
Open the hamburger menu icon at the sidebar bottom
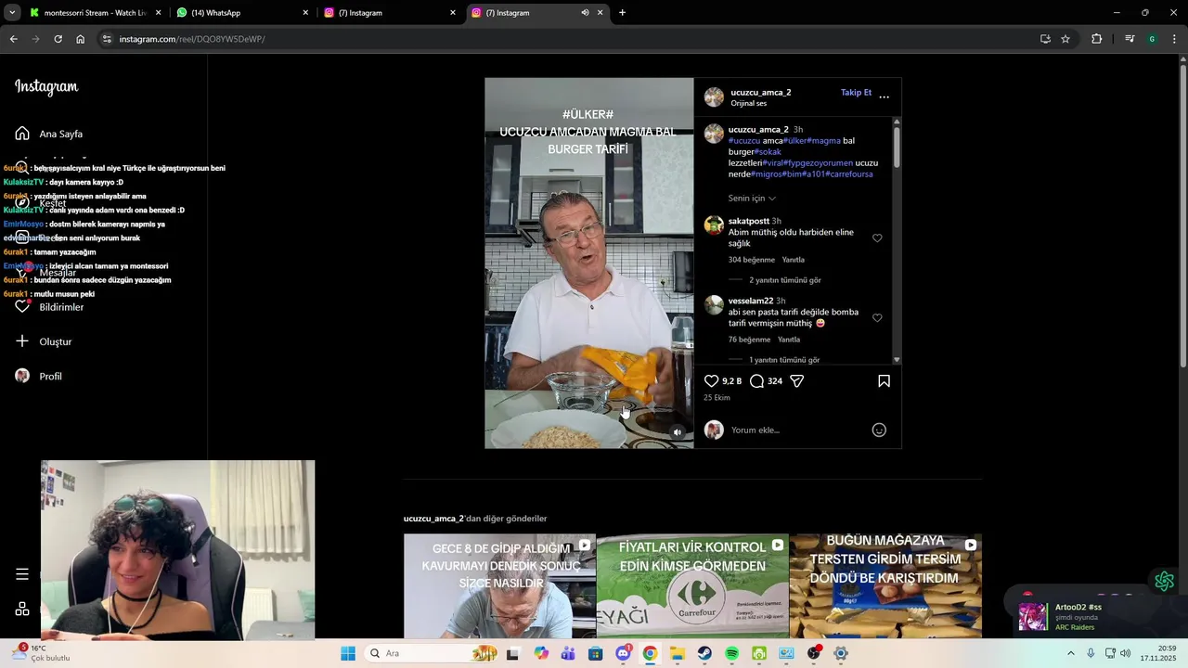pyautogui.click(x=22, y=574)
